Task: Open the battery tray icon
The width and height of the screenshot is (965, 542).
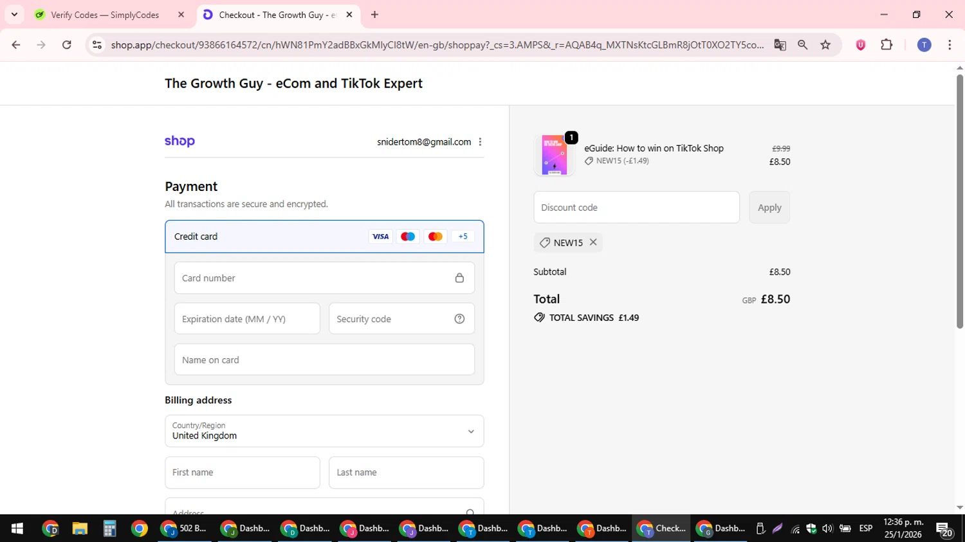Action: (x=845, y=528)
